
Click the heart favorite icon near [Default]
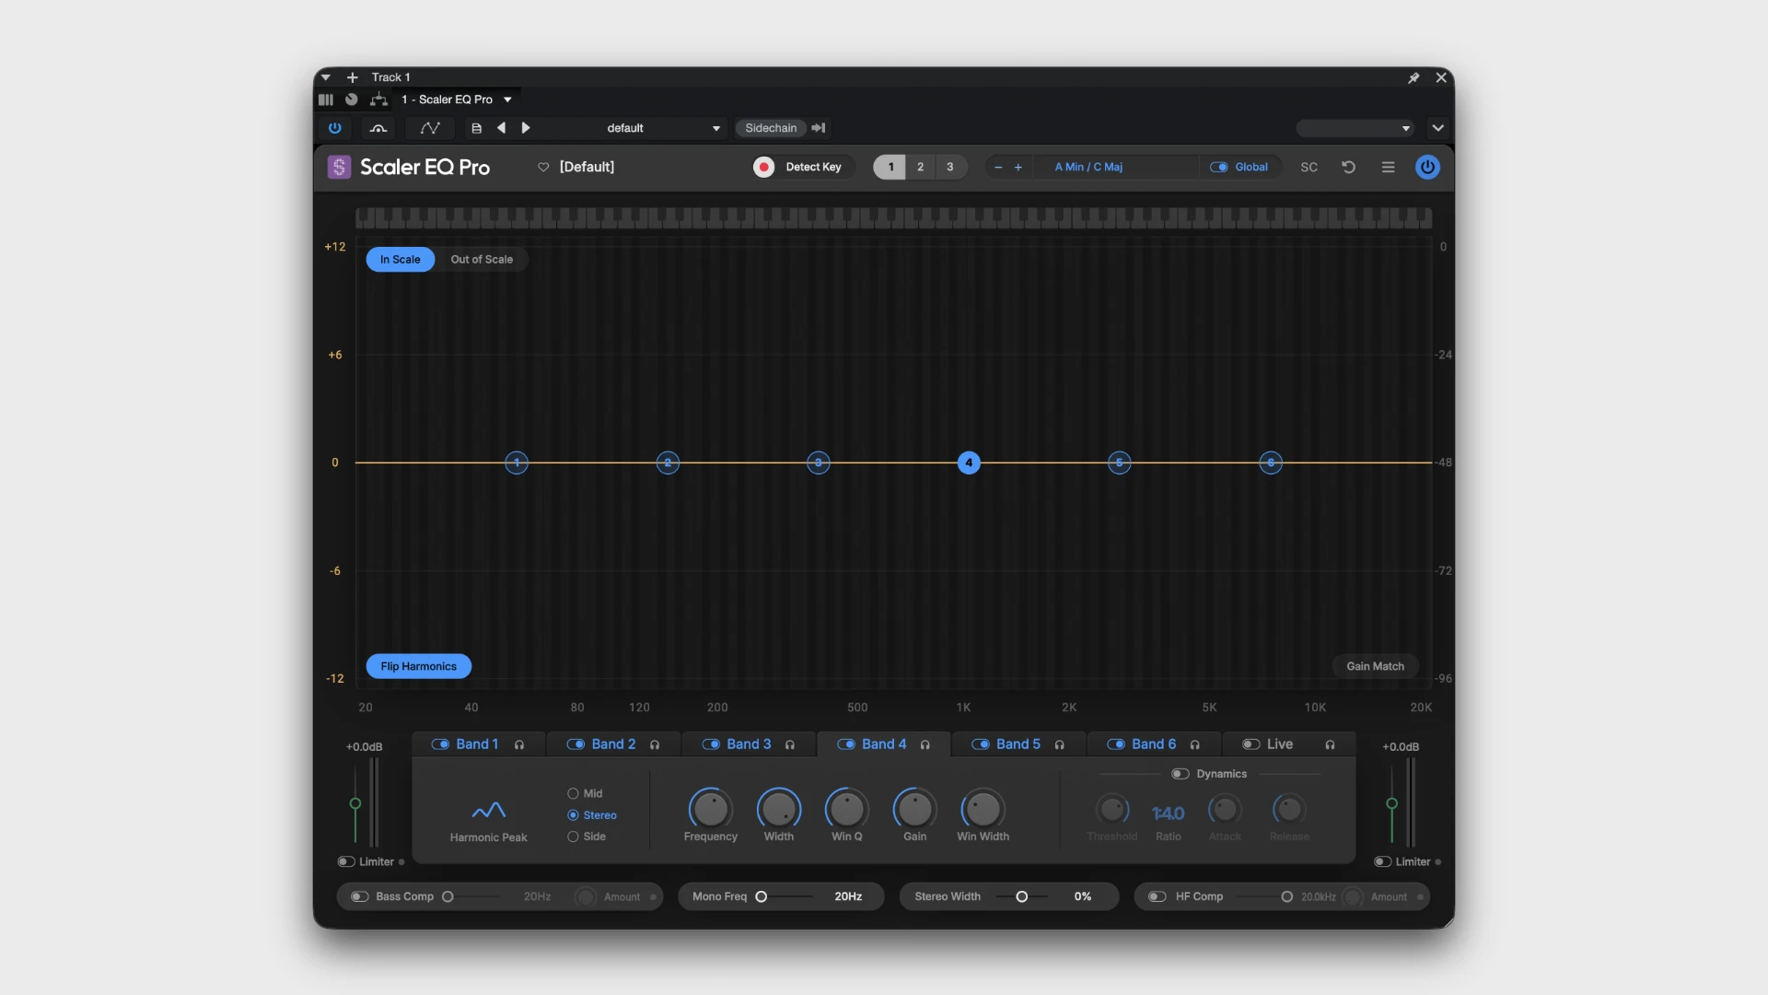(x=543, y=167)
